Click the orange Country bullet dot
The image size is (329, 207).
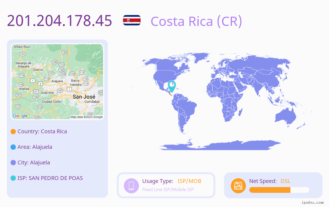13,131
